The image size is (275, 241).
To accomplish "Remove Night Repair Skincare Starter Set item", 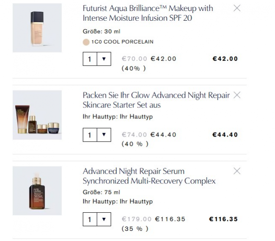I will coord(237,95).
